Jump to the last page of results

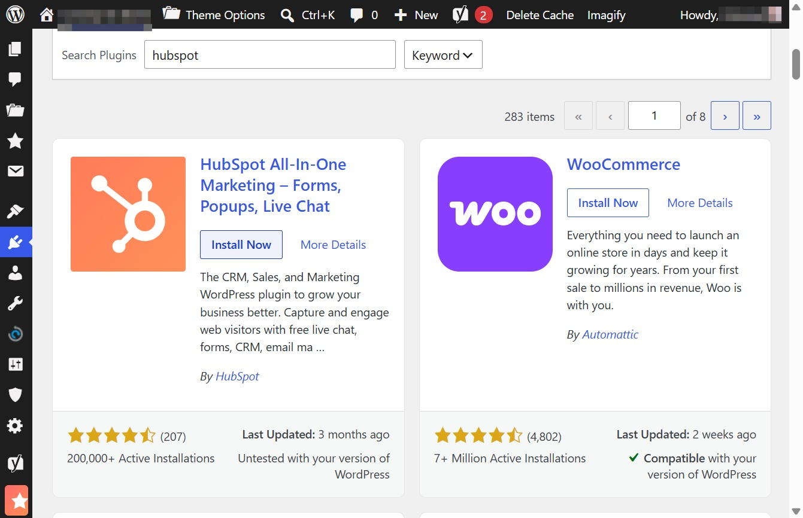pyautogui.click(x=757, y=115)
